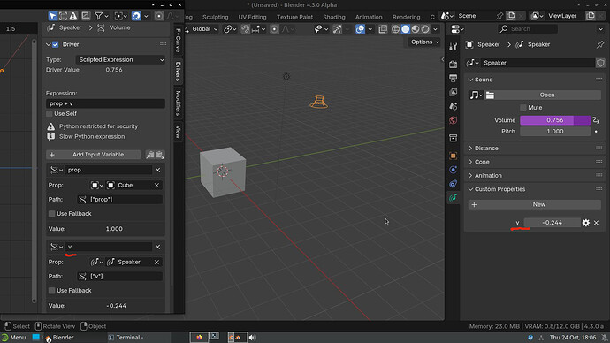Switch viewport to material preview shading
Viewport: 610px width, 343px height.
pyautogui.click(x=416, y=29)
